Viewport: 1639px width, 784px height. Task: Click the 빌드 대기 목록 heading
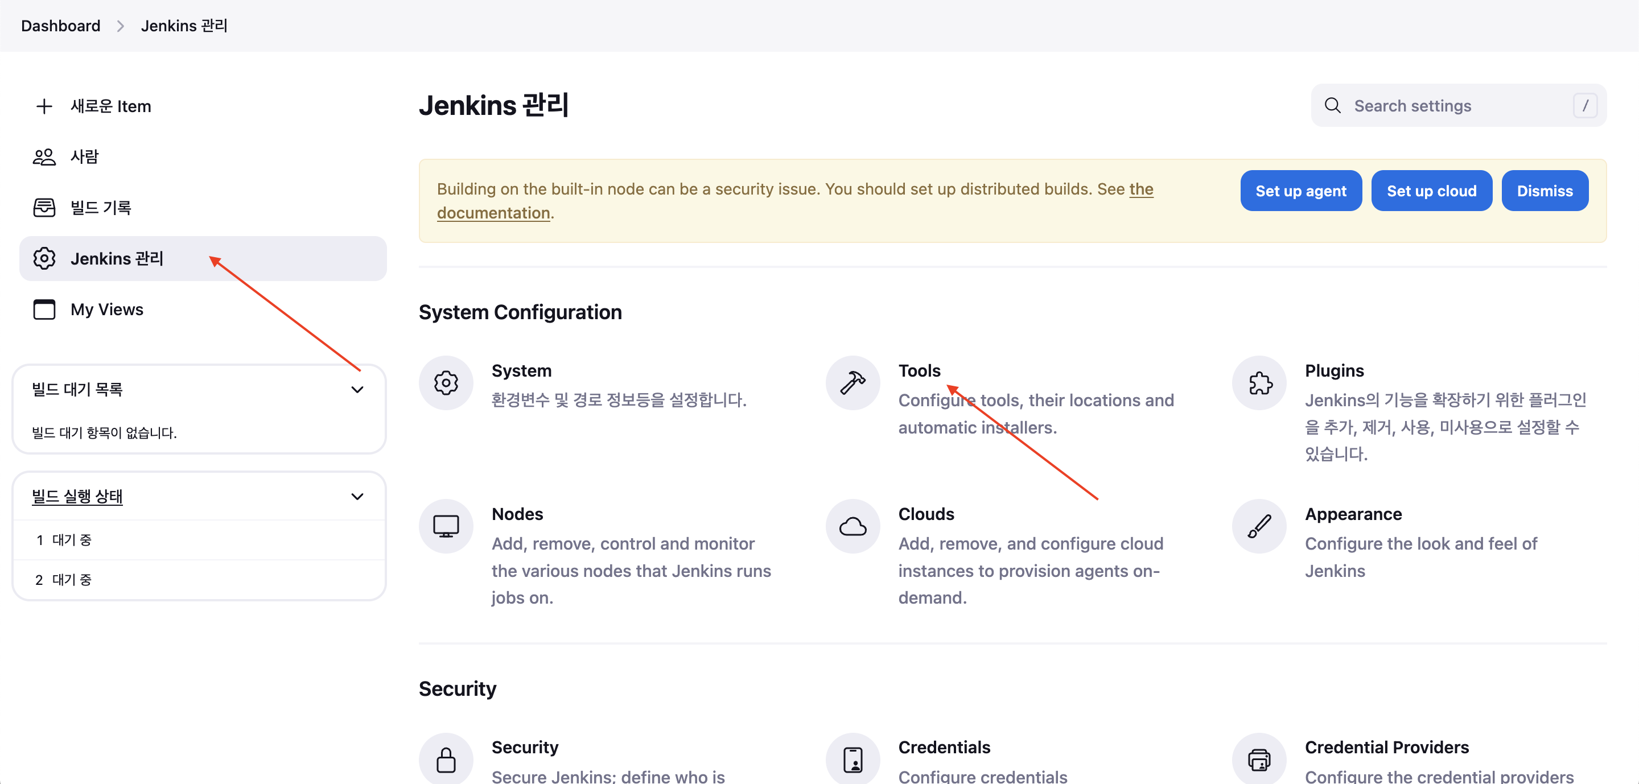pyautogui.click(x=77, y=389)
